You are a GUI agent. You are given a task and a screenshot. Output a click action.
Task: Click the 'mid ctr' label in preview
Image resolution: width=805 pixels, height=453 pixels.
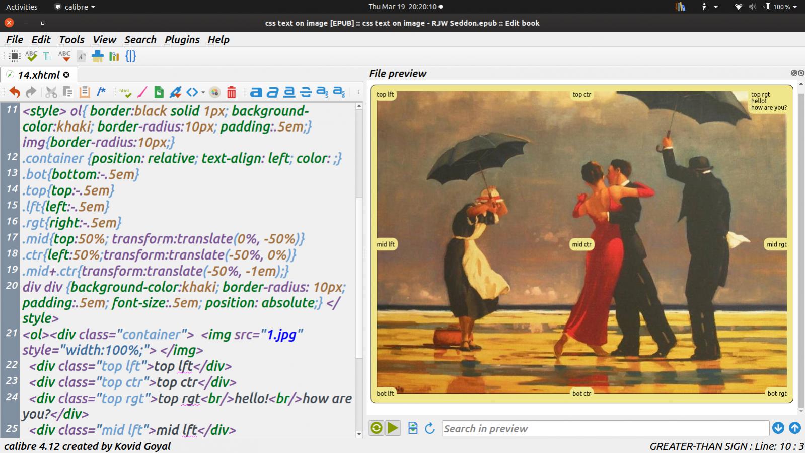[581, 244]
